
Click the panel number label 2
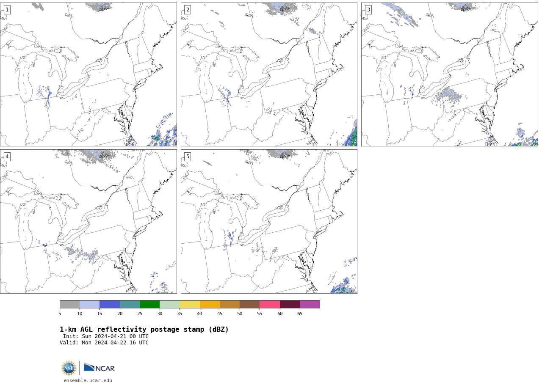coord(188,10)
